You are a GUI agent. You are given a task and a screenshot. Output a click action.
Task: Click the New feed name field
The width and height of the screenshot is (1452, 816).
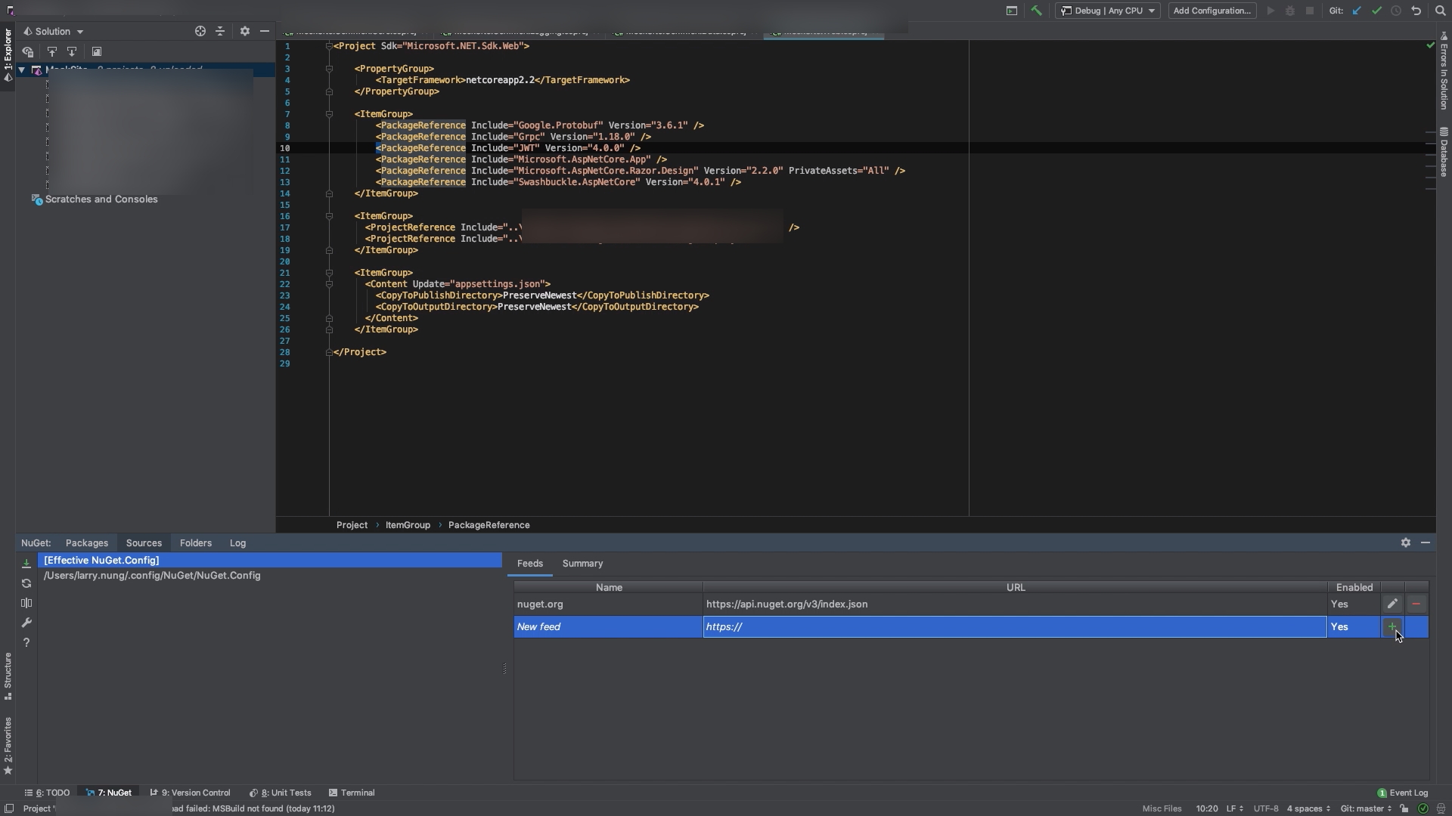[x=608, y=626]
